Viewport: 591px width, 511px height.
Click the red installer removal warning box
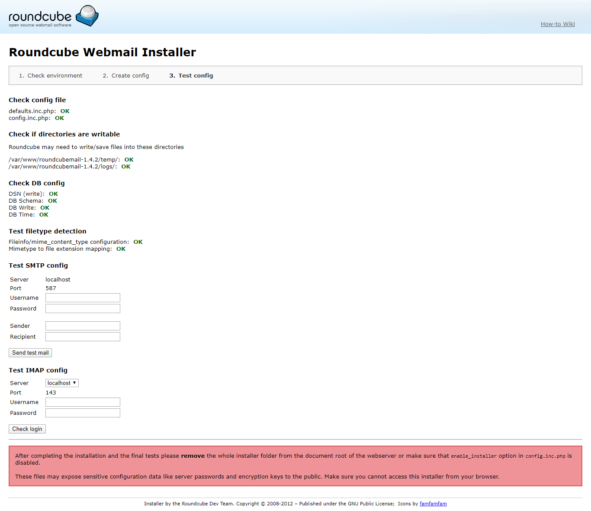(x=295, y=466)
